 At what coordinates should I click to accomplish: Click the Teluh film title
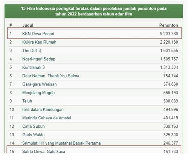tap(27, 101)
